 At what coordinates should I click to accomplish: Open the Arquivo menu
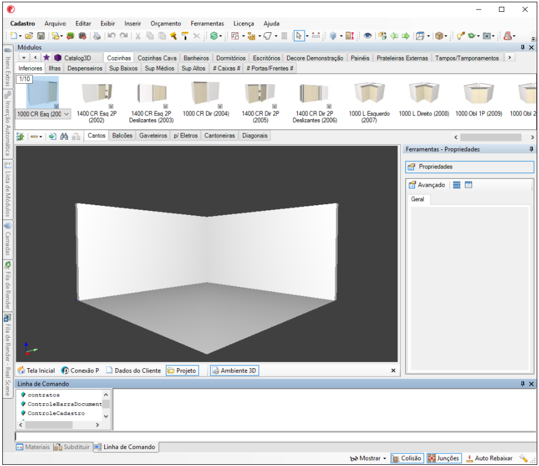tap(55, 23)
